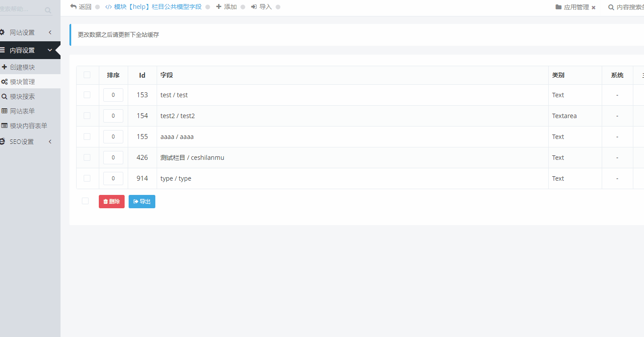644x337 pixels.
Task: Click the 排序 column header
Action: 113,75
